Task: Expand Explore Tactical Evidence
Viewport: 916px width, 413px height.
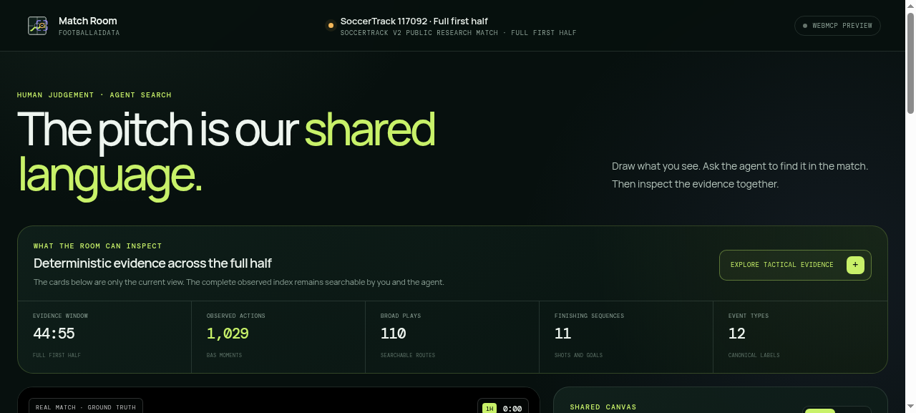Action: [x=795, y=265]
